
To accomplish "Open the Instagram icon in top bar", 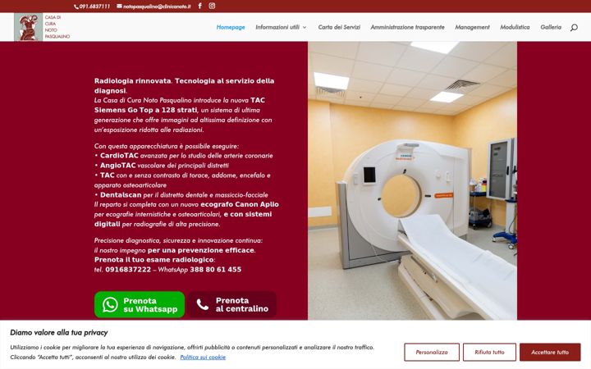I will 213,6.
